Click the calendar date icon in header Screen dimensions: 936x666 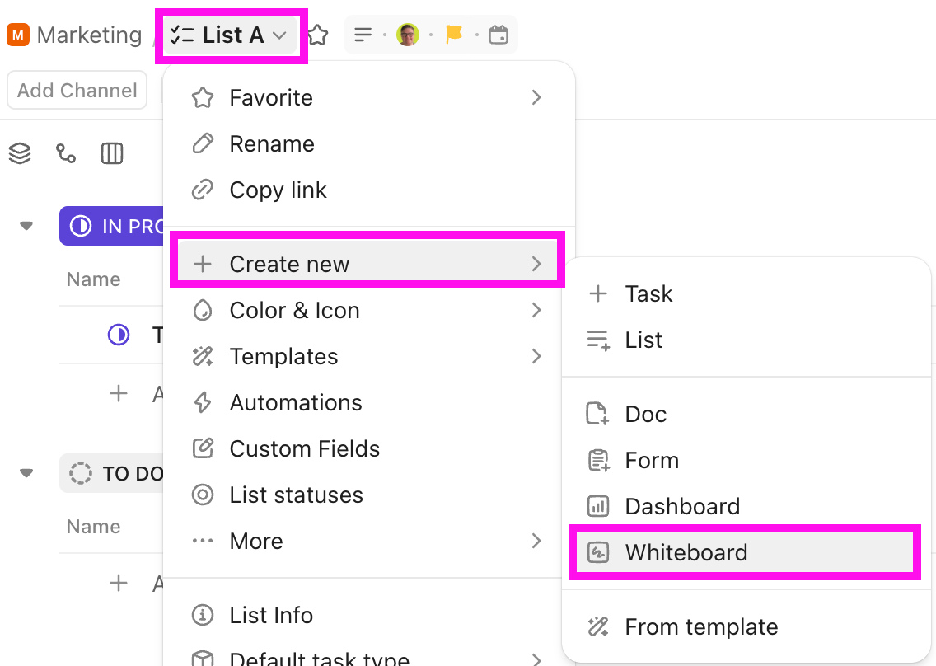498,35
